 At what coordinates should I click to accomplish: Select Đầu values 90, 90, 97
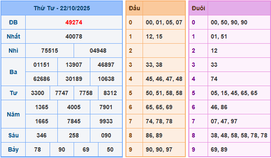(x=159, y=149)
